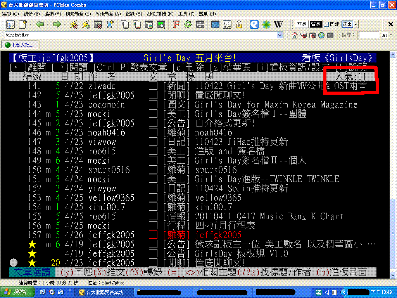This screenshot has width=397, height=298.
Task: Open the 選項 (V) menu
Action: 52,14
